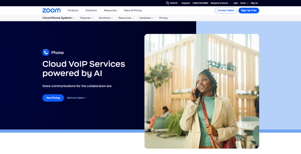Expand the Host dropdown arrow
This screenshot has height=154, width=301.
click(247, 3)
